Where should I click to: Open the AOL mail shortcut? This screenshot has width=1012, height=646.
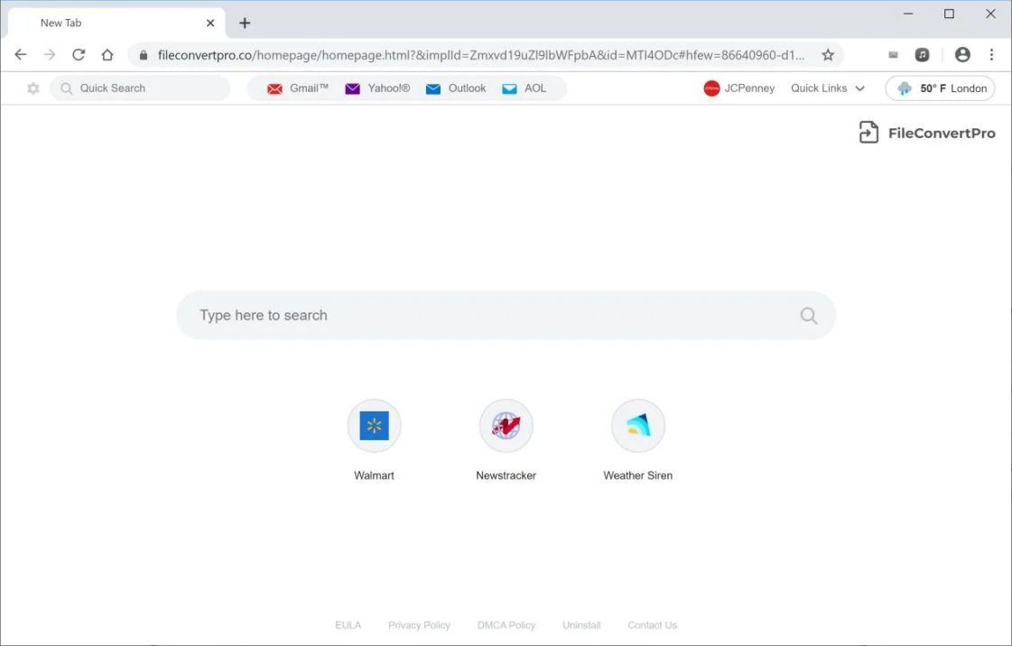pos(525,88)
